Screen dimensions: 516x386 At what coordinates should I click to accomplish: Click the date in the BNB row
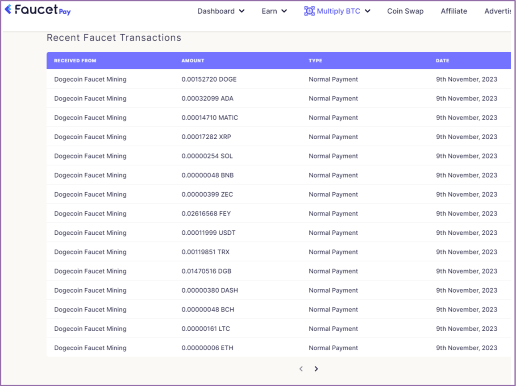point(466,175)
